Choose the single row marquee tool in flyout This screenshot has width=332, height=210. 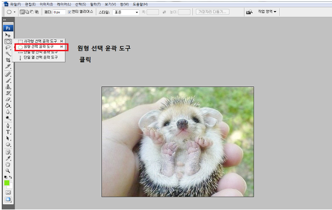click(39, 52)
